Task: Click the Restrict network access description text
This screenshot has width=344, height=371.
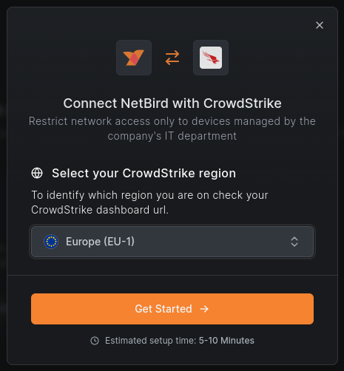Action: 172,129
